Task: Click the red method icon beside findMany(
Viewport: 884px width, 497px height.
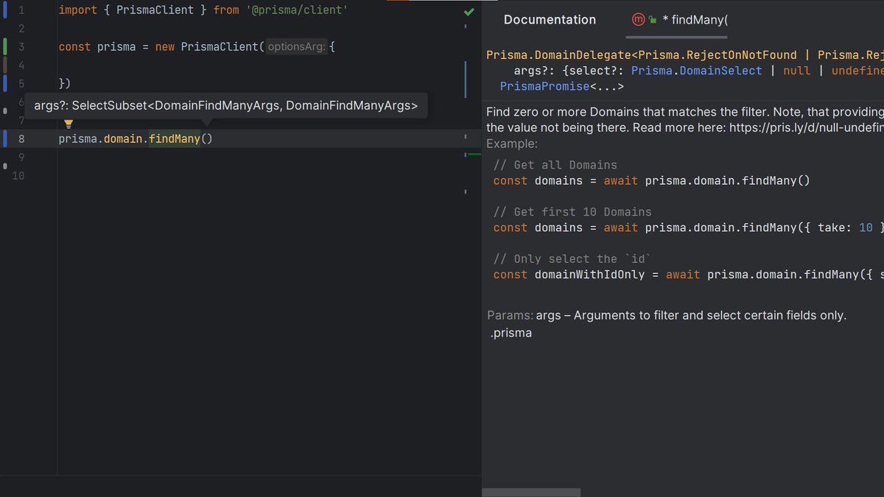Action: click(639, 20)
